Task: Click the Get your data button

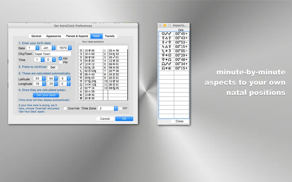Action: (x=46, y=95)
